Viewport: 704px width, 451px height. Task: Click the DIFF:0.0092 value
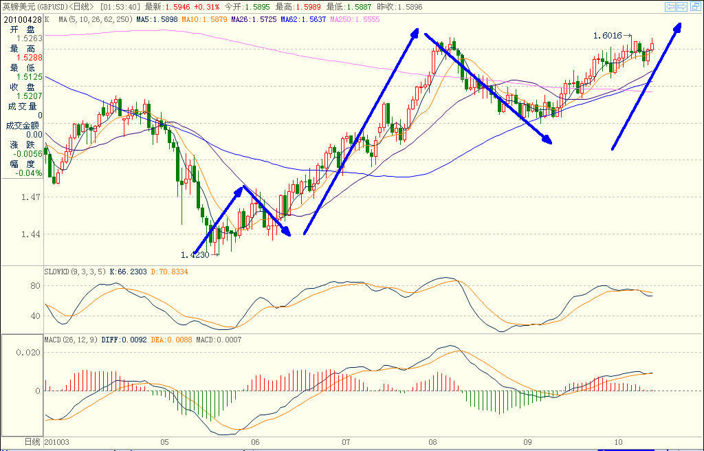point(124,340)
